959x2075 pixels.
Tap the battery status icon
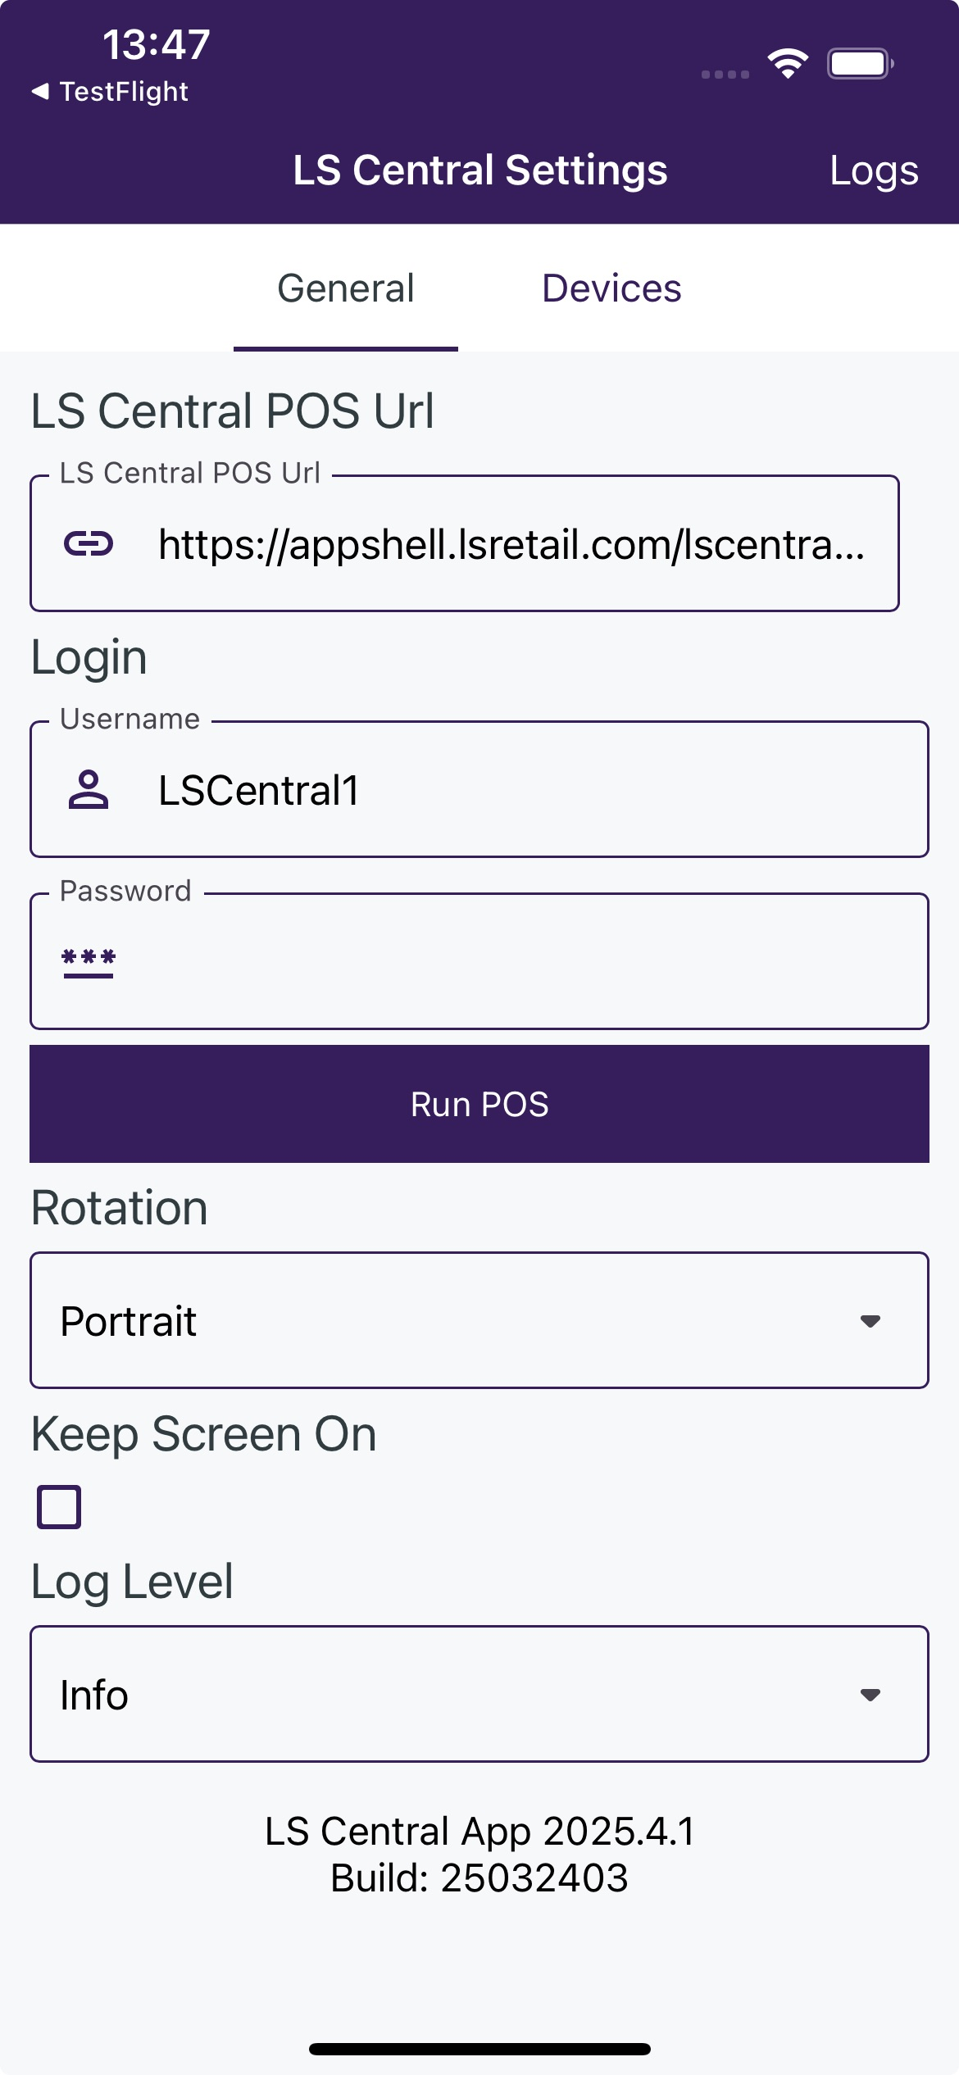tap(859, 63)
